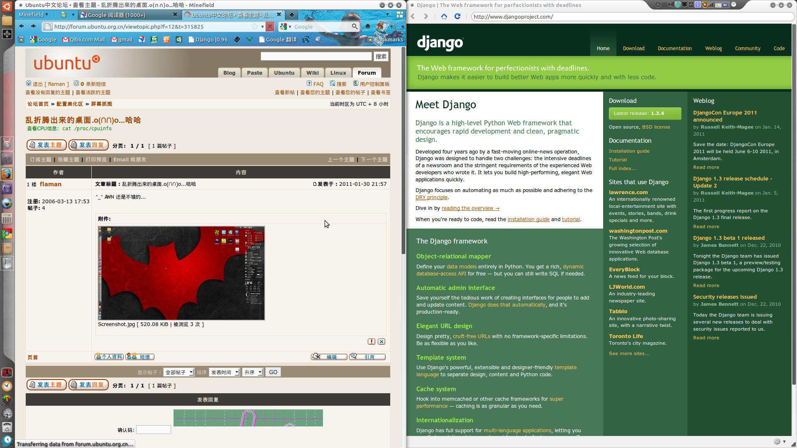Click the home icon in the Django browser
The image size is (797, 448).
(444, 17)
